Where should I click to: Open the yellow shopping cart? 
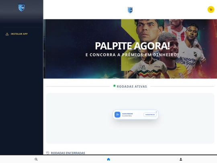click(211, 10)
